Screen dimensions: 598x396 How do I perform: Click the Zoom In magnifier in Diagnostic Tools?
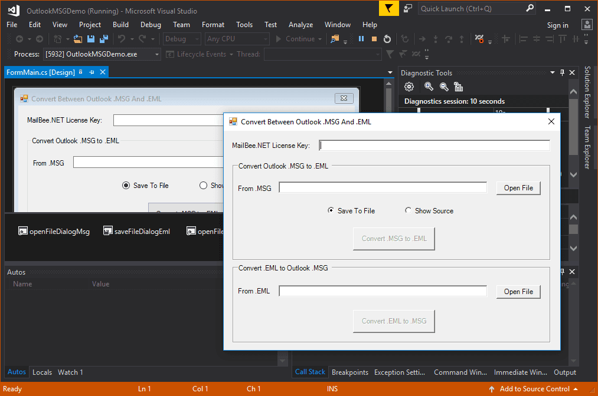tap(429, 87)
